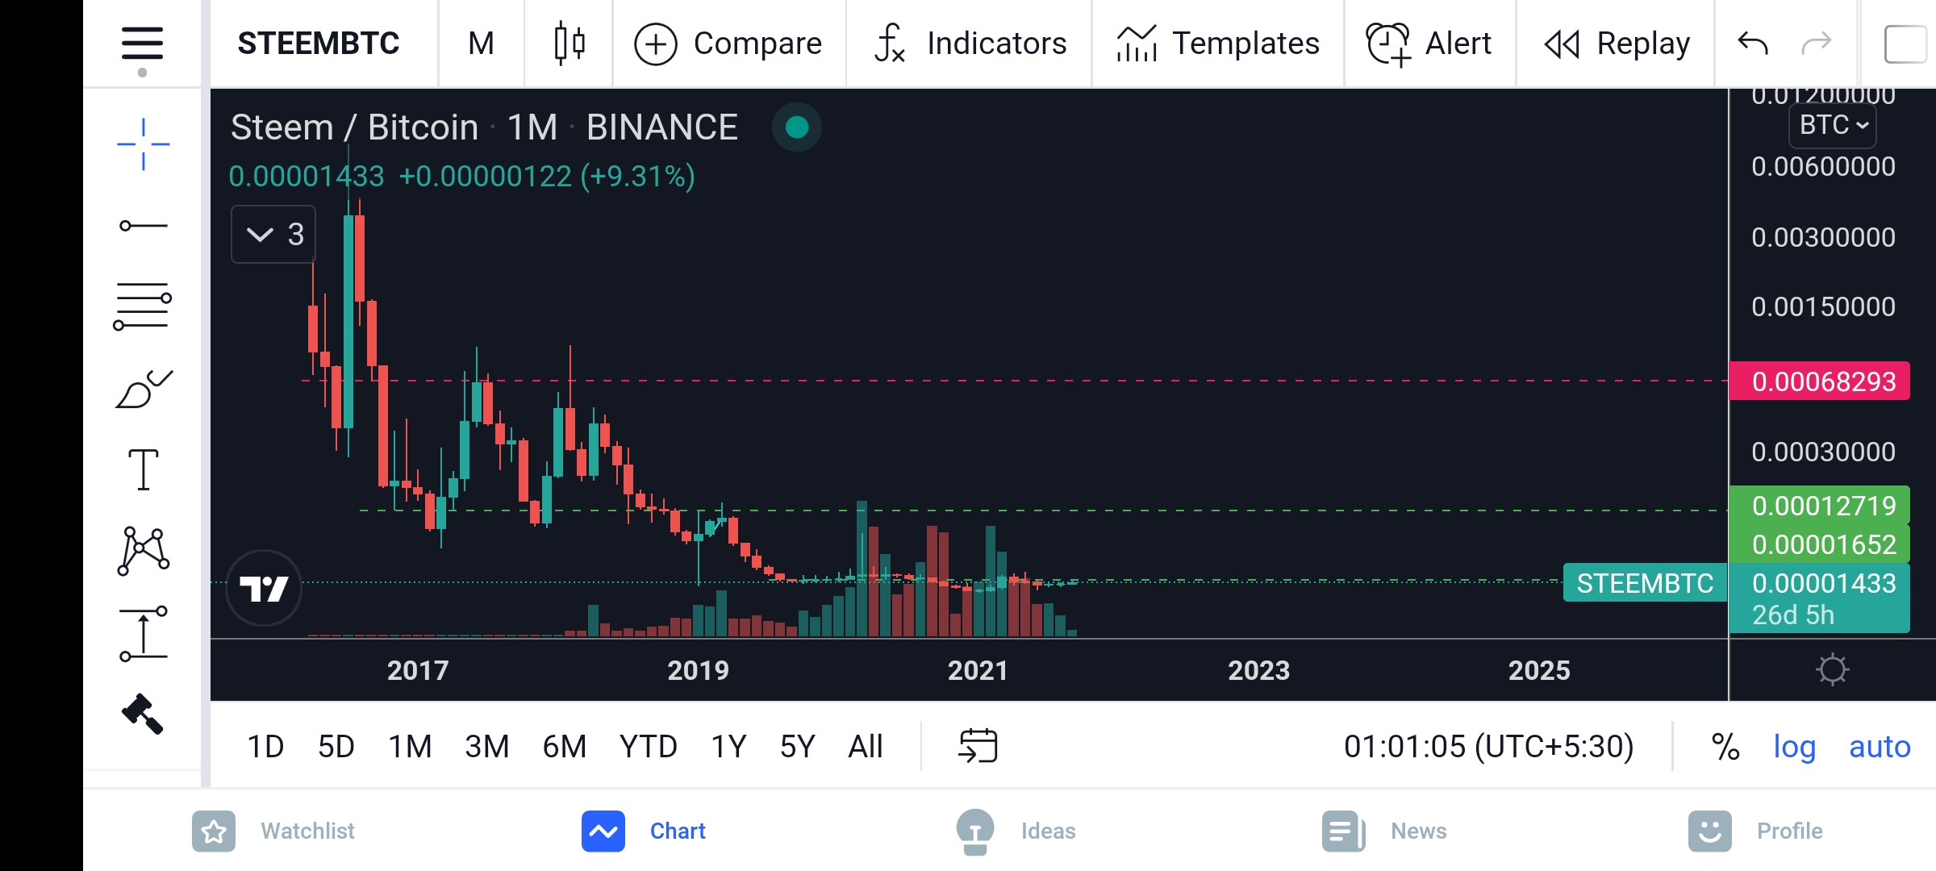This screenshot has width=1936, height=871.
Task: Select the crosshair cursor tool
Action: [143, 144]
